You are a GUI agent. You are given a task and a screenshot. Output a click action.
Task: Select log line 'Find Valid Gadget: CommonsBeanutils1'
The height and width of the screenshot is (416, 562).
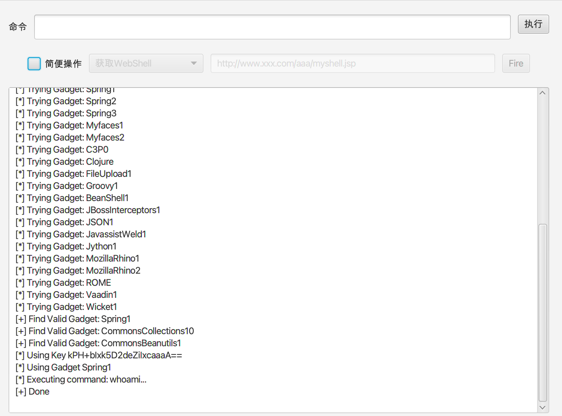98,343
